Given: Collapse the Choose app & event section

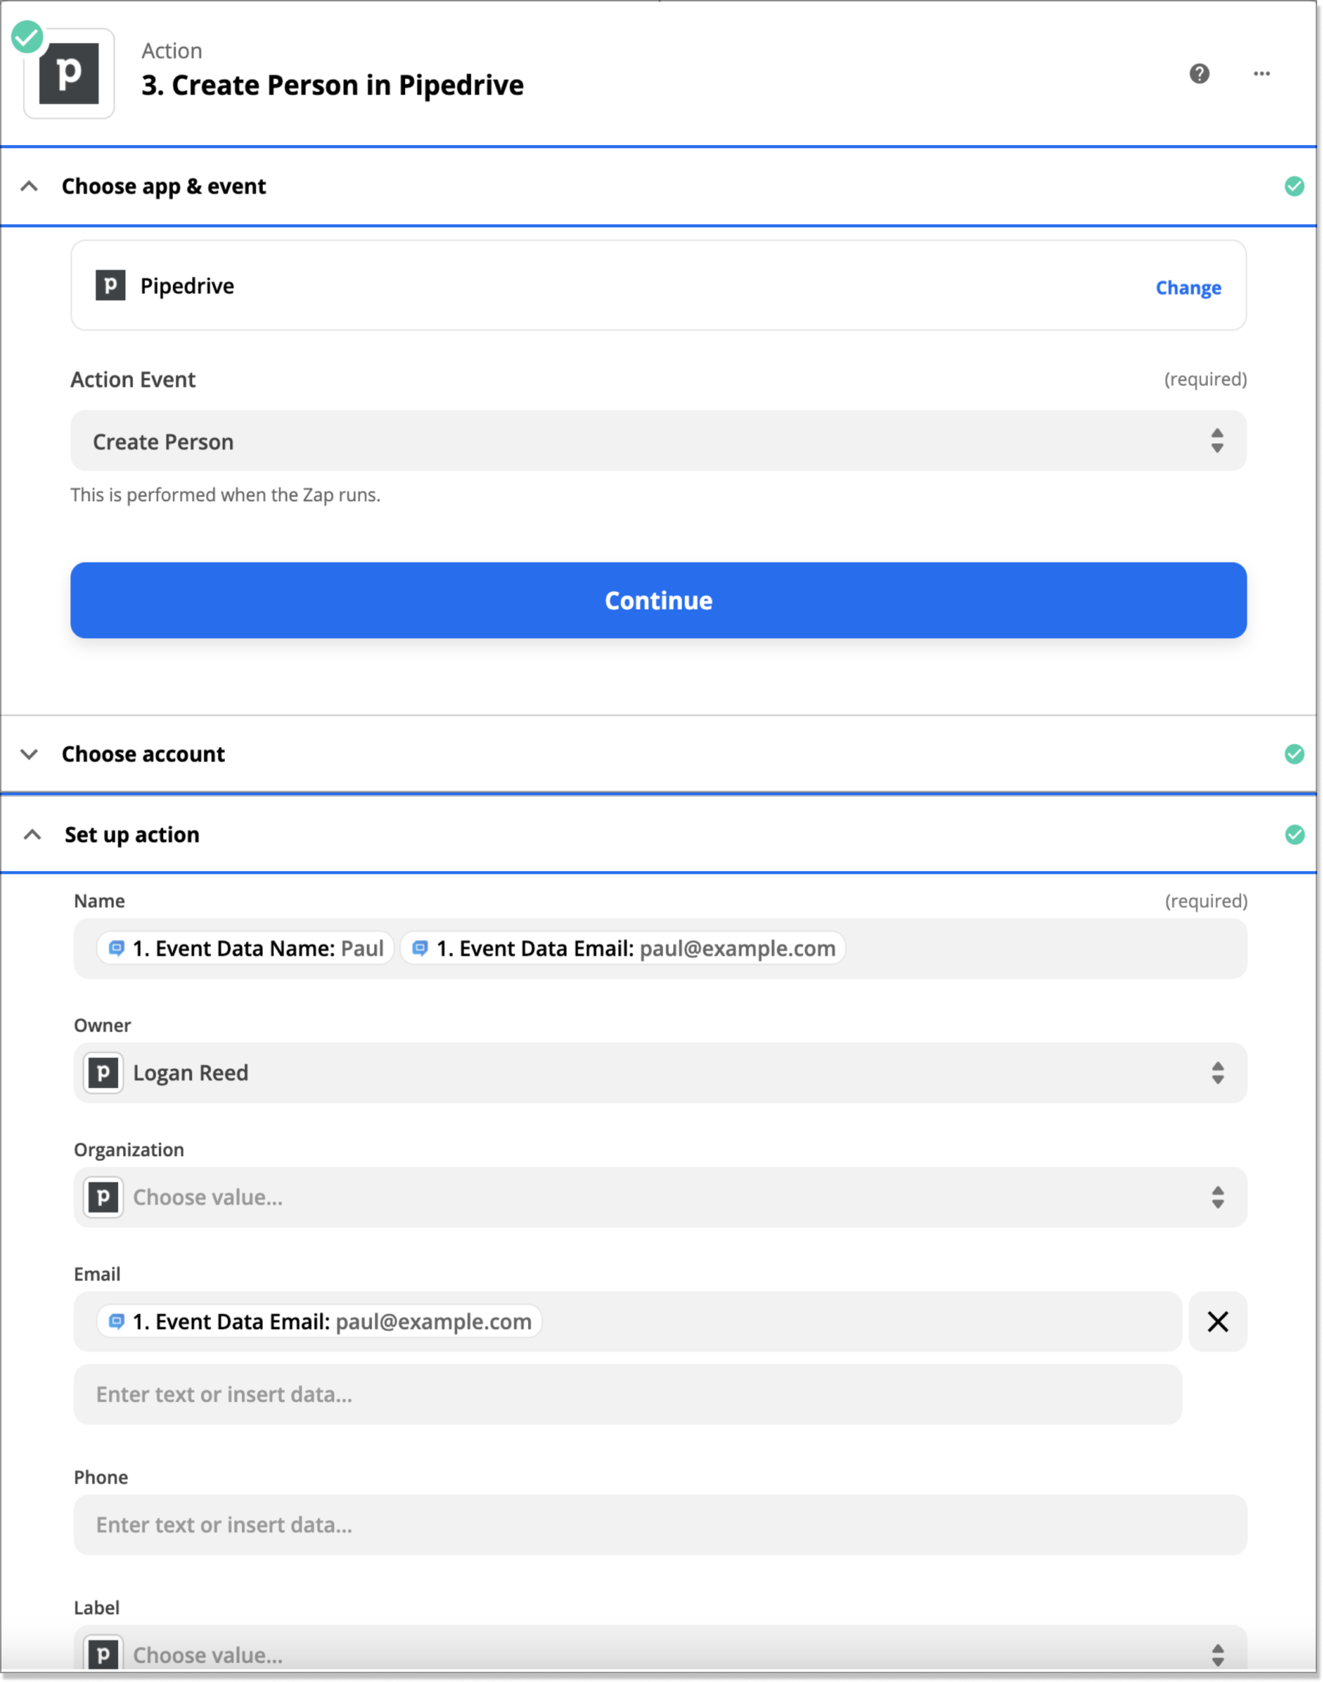Looking at the screenshot, I should [x=29, y=186].
